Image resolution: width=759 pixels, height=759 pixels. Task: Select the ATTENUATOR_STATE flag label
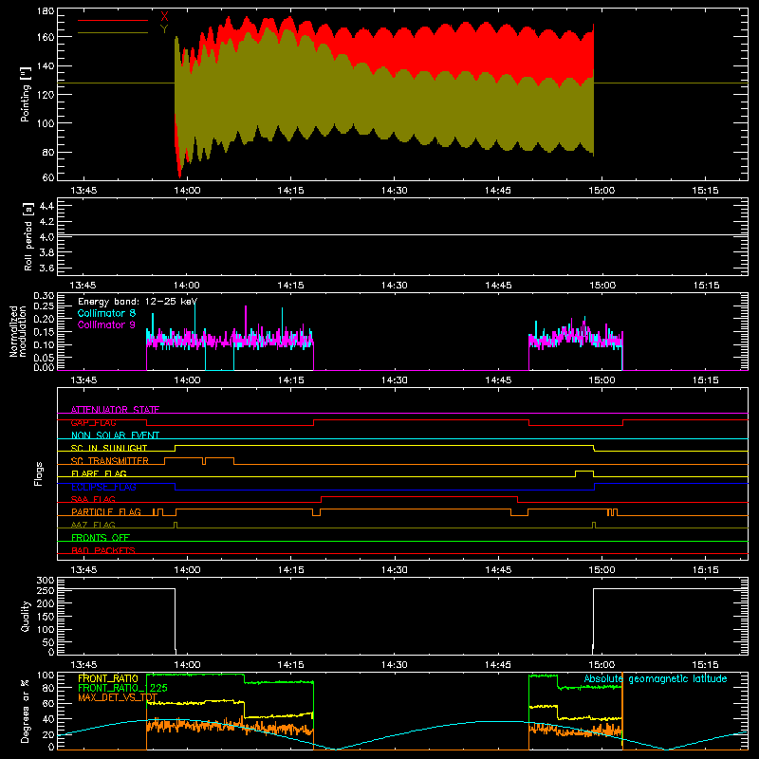(x=115, y=410)
